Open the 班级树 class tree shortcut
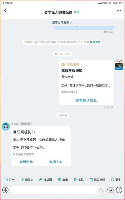Viewport: 125px width, 200px height. click(x=27, y=180)
